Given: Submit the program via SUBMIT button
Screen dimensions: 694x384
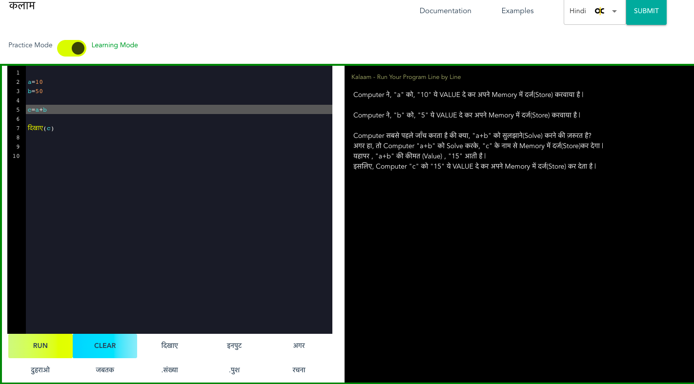Looking at the screenshot, I should (646, 11).
